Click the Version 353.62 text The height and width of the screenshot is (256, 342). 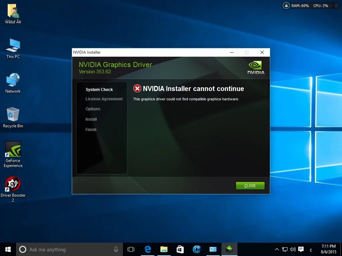[x=95, y=72]
